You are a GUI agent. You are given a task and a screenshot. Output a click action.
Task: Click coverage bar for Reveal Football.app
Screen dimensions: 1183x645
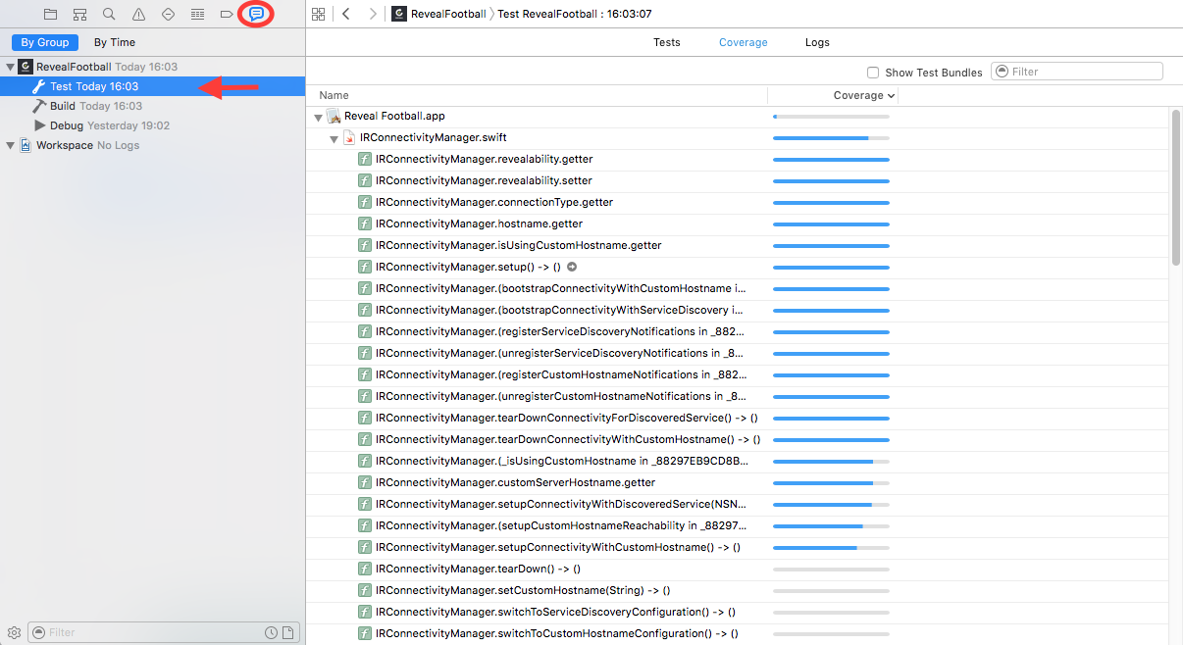point(831,117)
